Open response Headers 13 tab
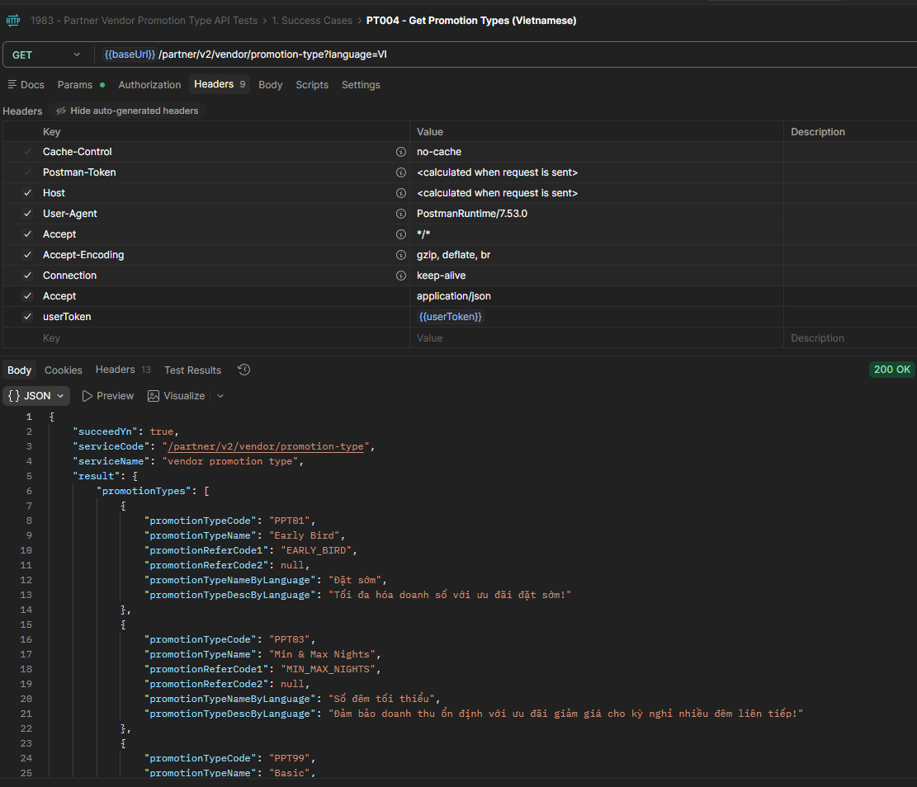 click(x=123, y=370)
